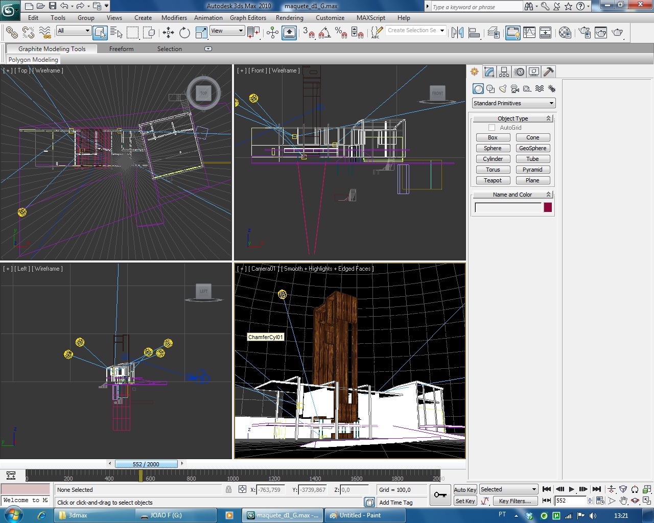
Task: Expand the selection filter All dropdown
Action: click(74, 31)
